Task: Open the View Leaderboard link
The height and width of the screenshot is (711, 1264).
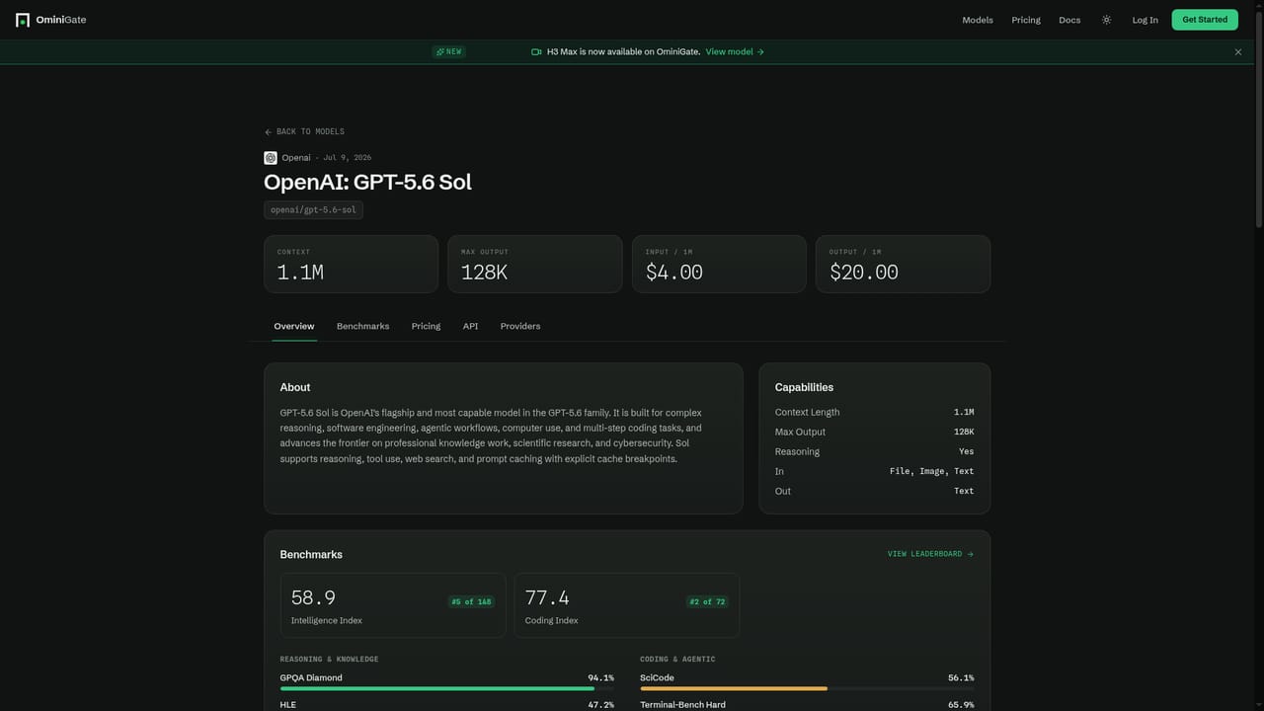Action: click(x=930, y=554)
